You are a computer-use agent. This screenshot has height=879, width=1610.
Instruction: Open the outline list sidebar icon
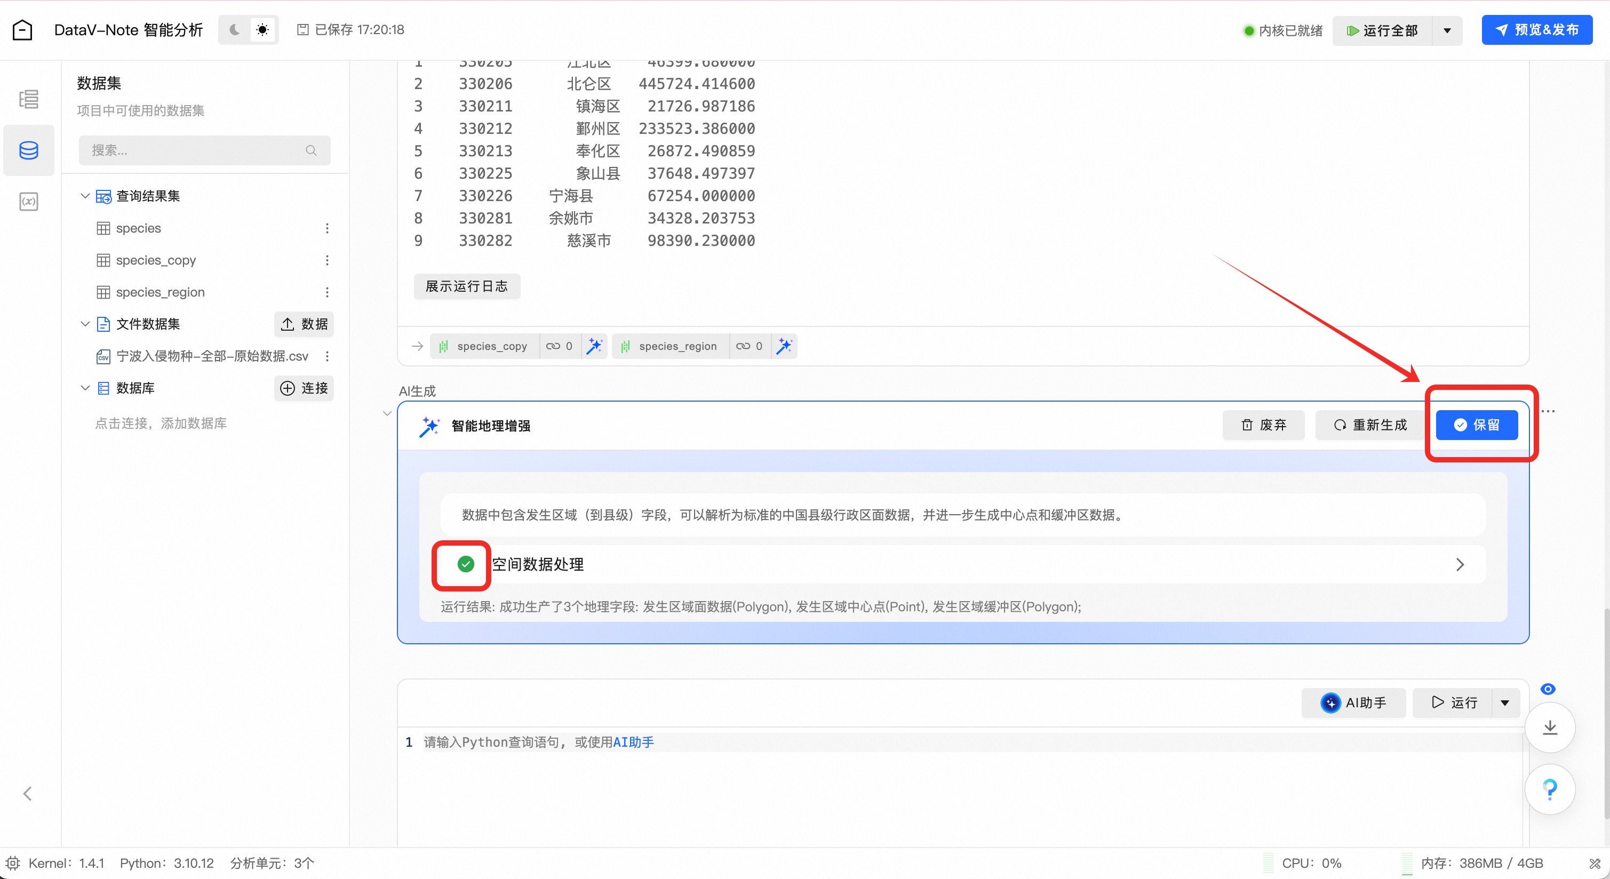28,99
